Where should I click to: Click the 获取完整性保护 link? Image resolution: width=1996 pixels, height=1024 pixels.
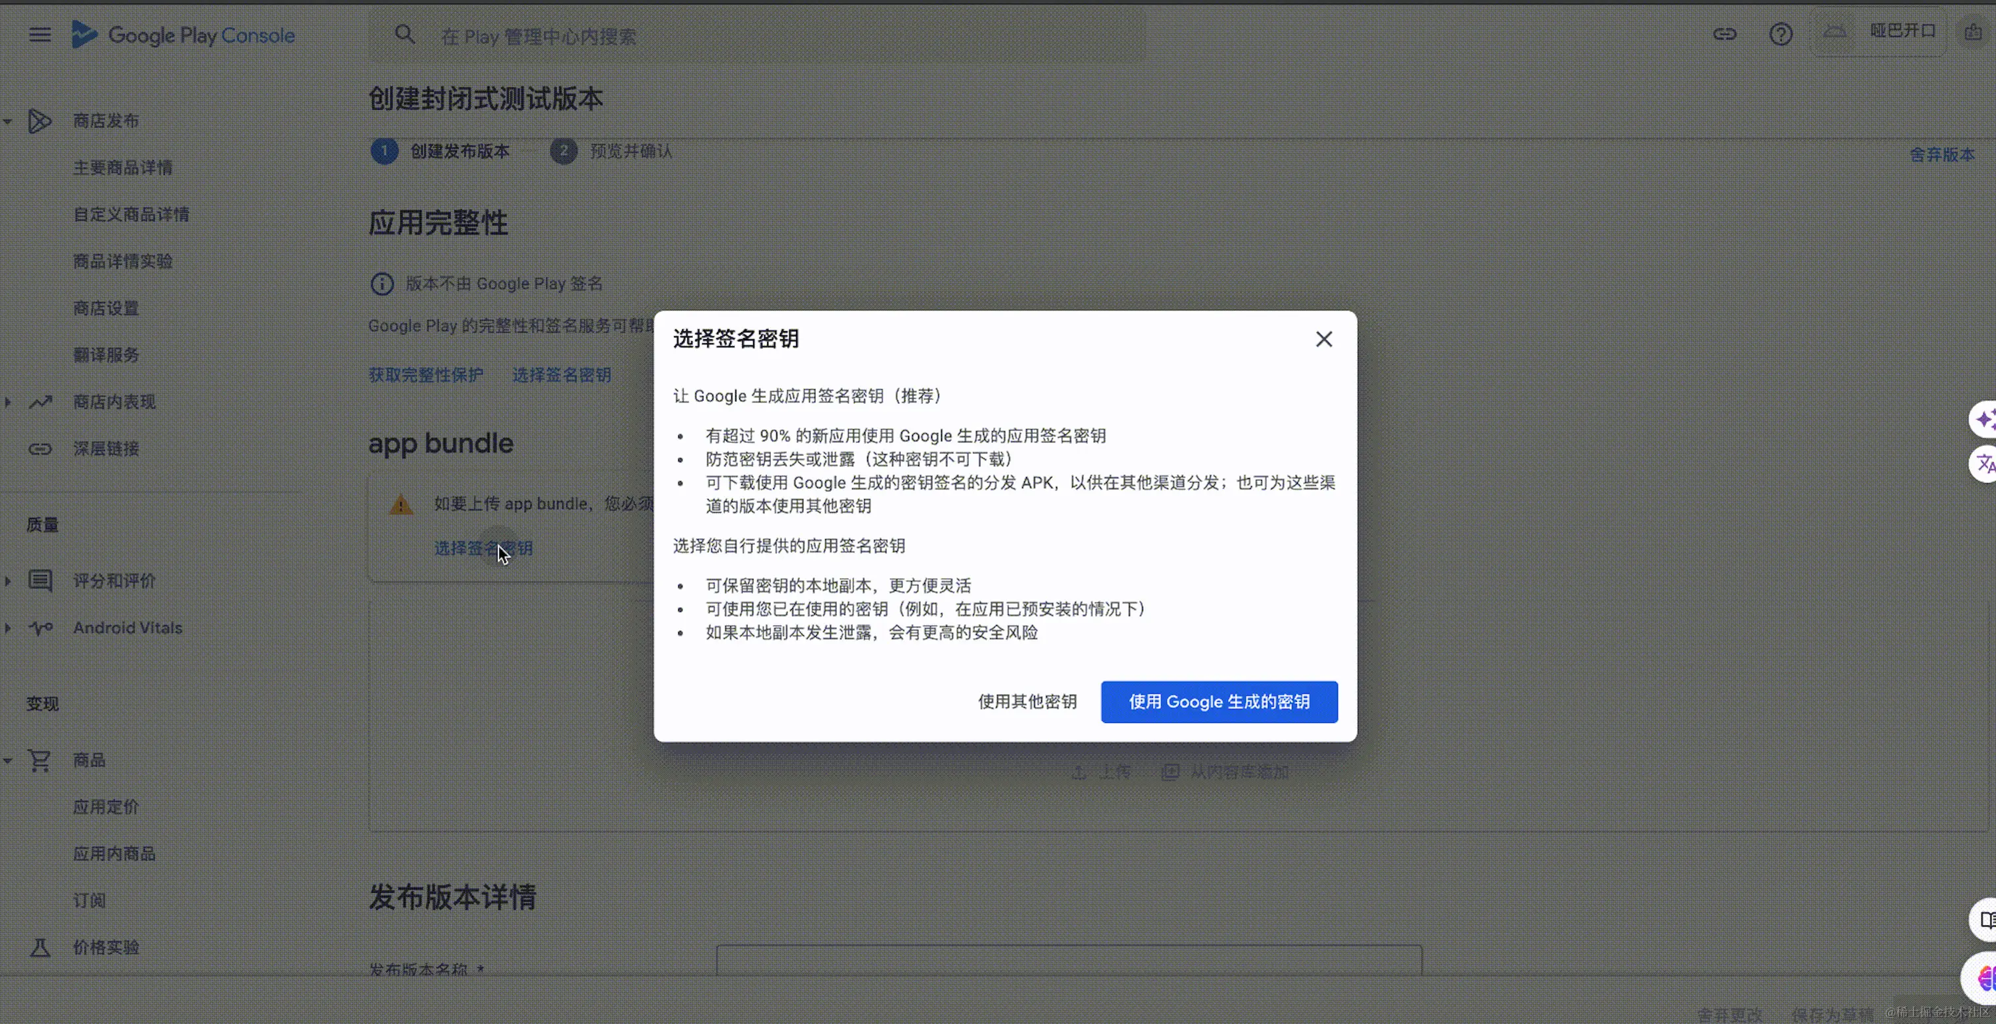click(x=425, y=375)
